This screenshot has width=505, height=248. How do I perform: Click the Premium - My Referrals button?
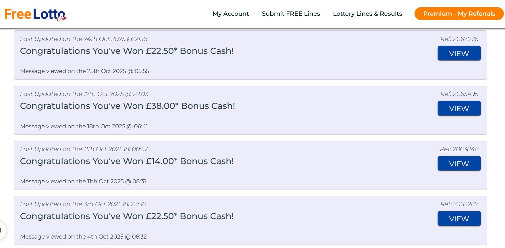tap(459, 14)
